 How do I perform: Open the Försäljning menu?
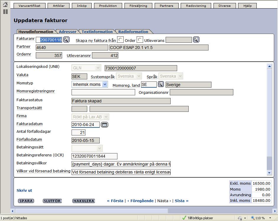[x=138, y=6]
